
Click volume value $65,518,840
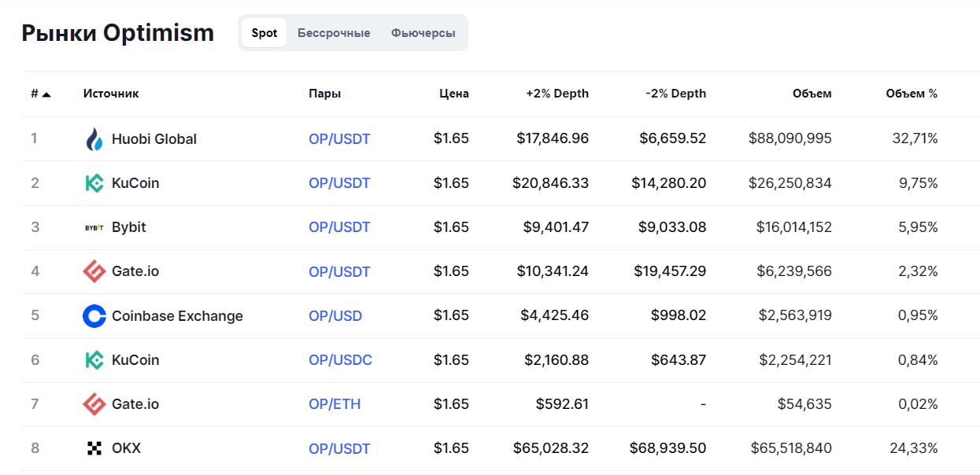coord(790,447)
